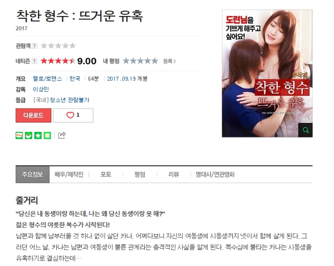334x266 pixels.
Task: Click 등록 arrow to register rating
Action: (169, 61)
